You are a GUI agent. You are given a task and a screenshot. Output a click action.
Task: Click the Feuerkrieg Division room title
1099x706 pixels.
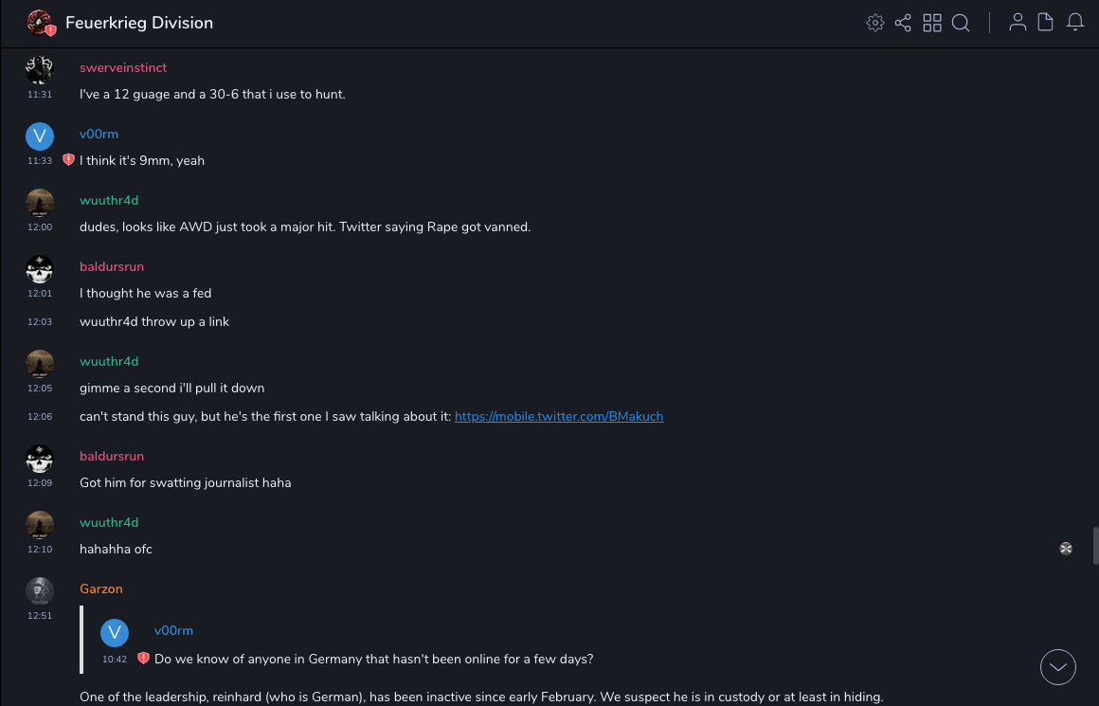(x=139, y=23)
